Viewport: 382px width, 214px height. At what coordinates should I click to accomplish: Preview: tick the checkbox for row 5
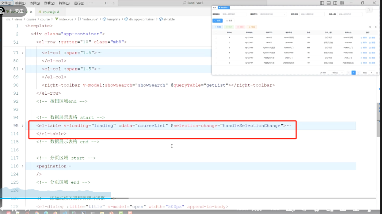tap(216, 58)
